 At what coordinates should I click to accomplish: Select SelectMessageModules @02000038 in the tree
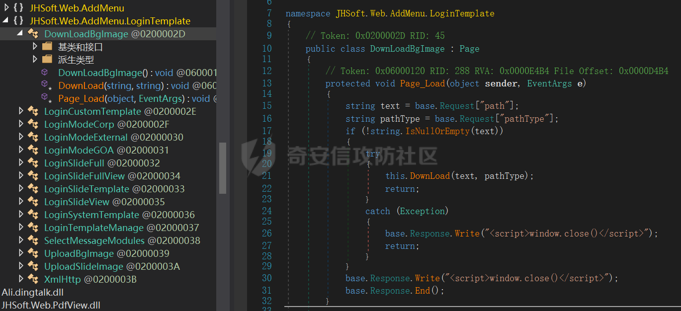(x=122, y=240)
